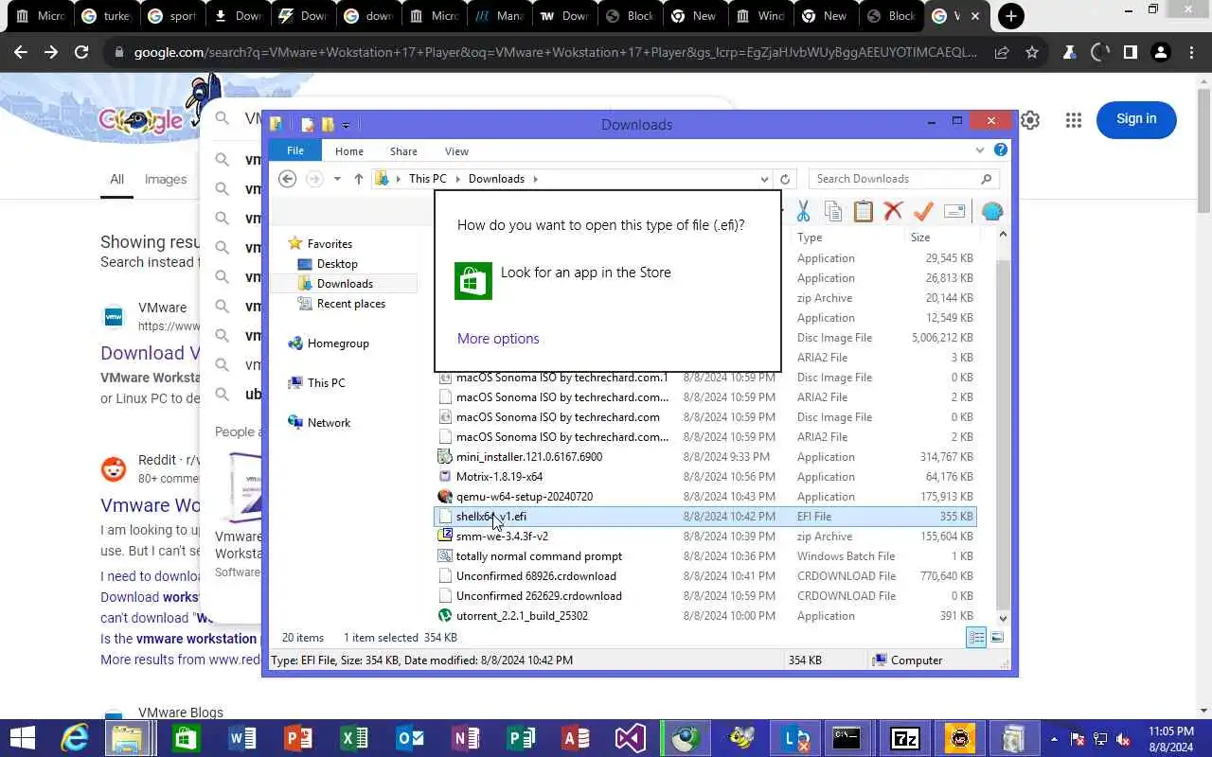Select Network in the navigation pane
The image size is (1212, 757).
[x=329, y=423]
